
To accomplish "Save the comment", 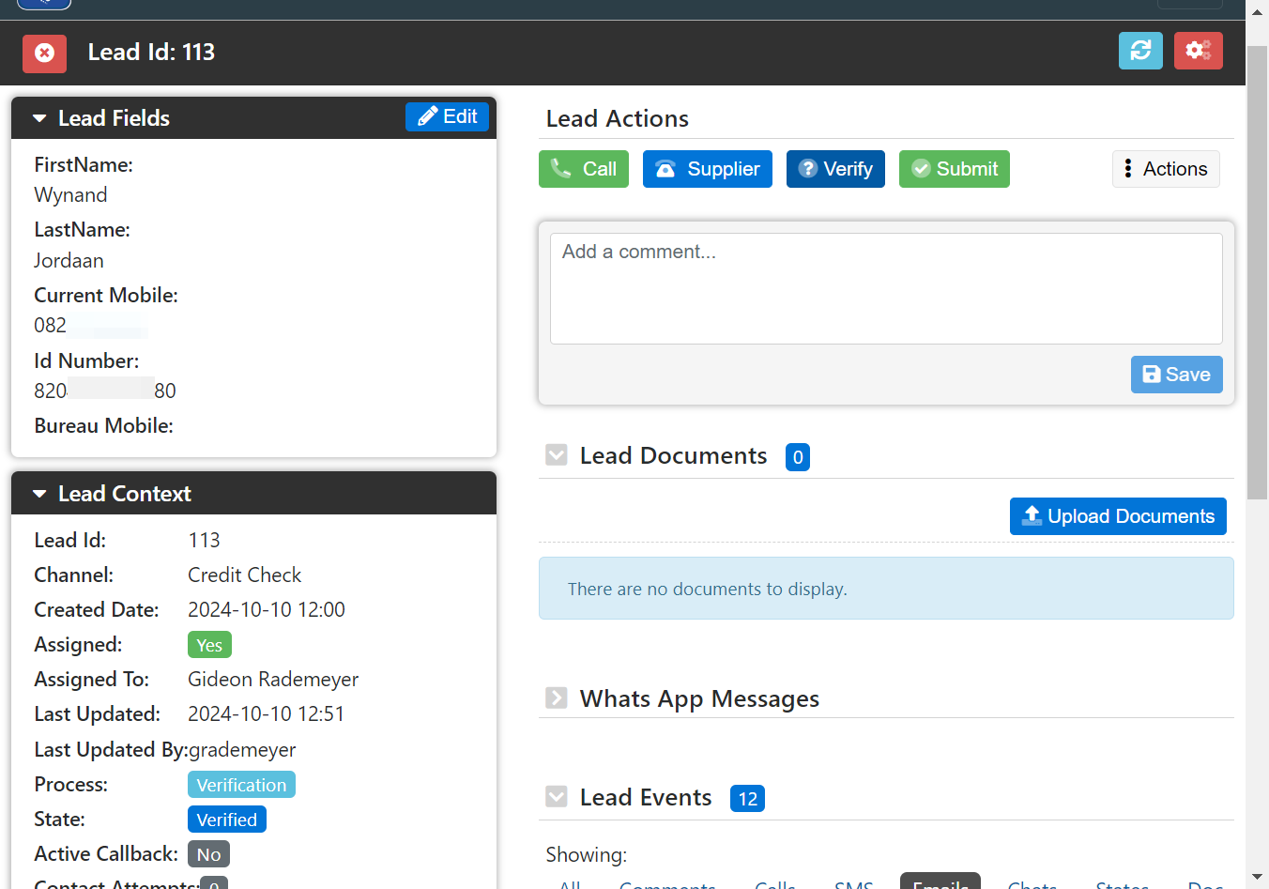I will pos(1177,375).
